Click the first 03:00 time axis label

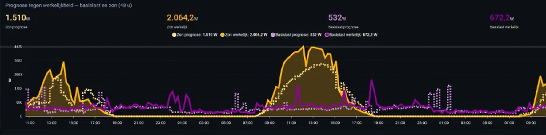coord(204,123)
